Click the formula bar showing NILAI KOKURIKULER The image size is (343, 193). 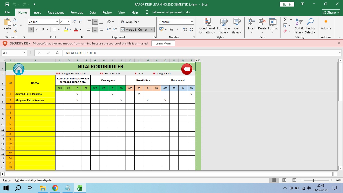202,53
